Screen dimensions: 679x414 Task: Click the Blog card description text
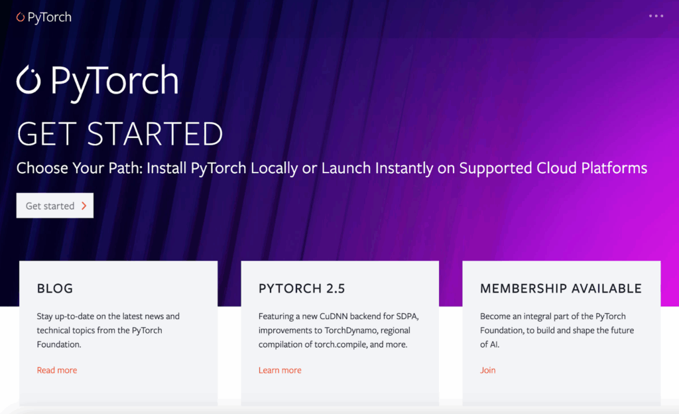click(x=108, y=330)
